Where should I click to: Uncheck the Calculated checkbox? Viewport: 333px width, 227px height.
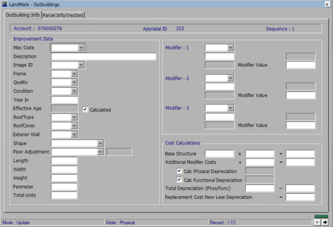[85, 110]
